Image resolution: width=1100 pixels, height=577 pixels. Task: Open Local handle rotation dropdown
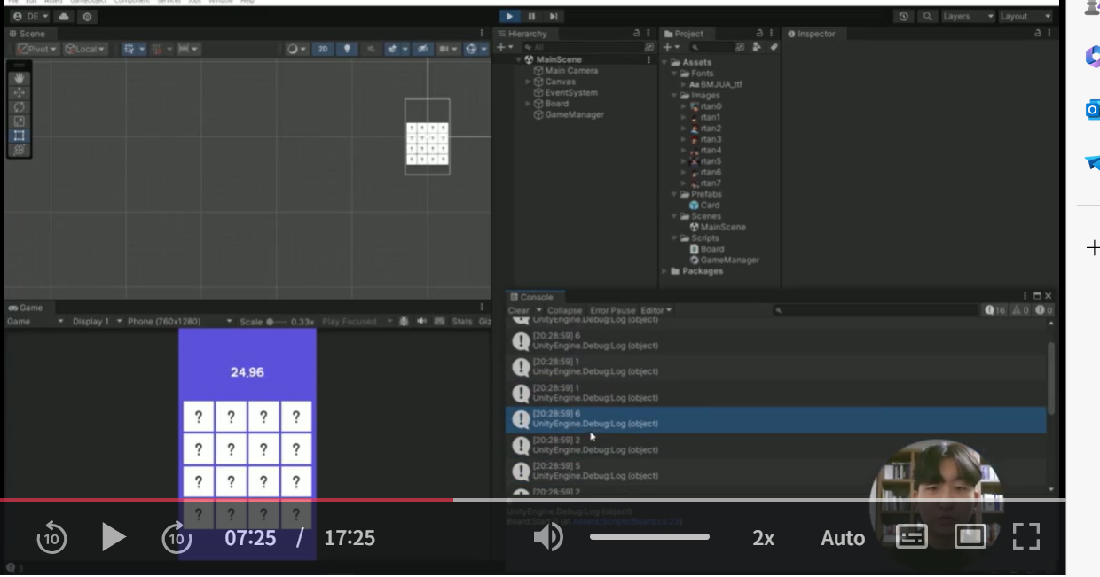85,50
